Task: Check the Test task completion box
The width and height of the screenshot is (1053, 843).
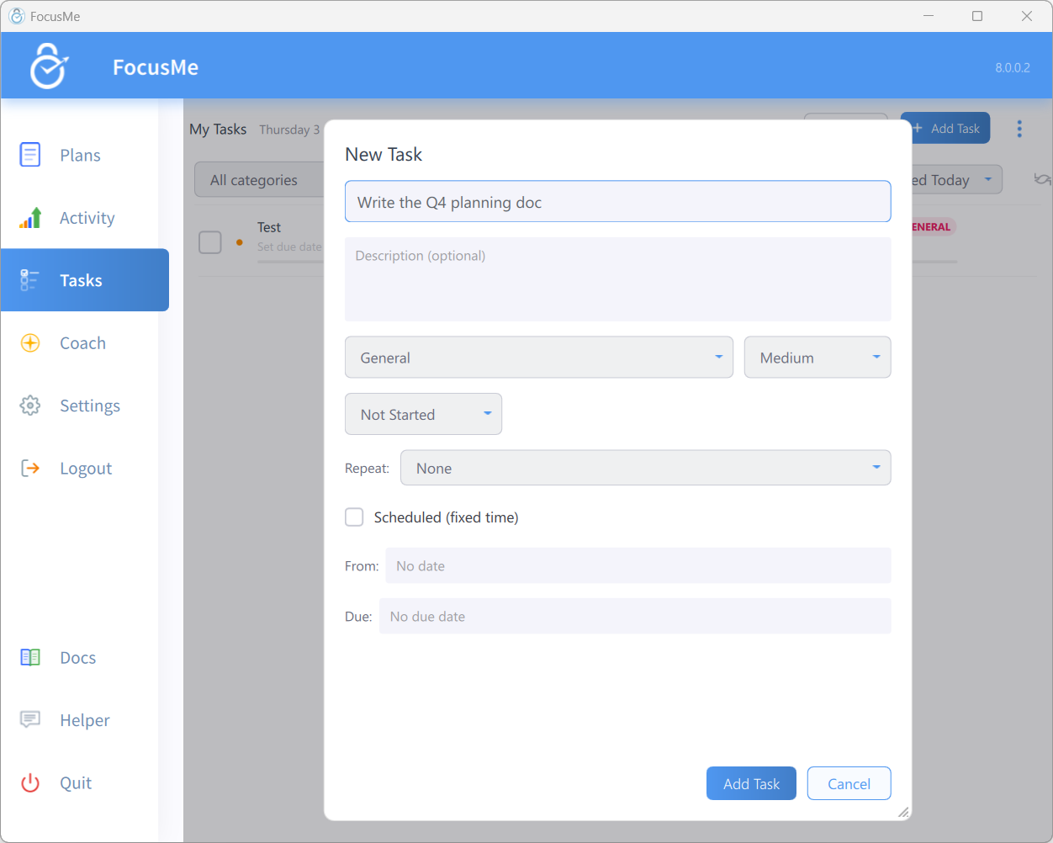Action: pos(210,242)
